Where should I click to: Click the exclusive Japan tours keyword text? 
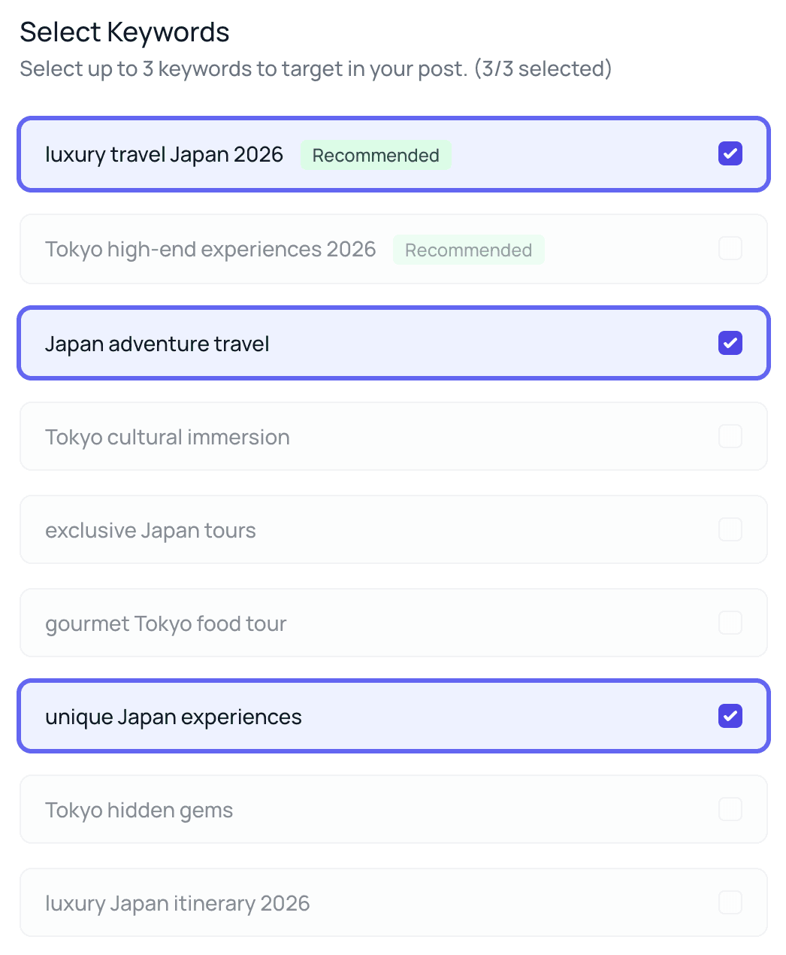(x=150, y=530)
